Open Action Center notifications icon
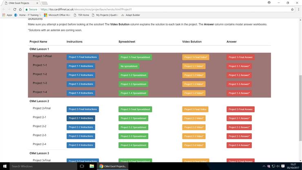The width and height of the screenshot is (302, 170). coord(283,166)
